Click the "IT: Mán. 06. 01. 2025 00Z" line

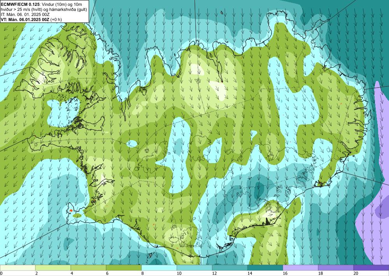[x=25, y=14]
